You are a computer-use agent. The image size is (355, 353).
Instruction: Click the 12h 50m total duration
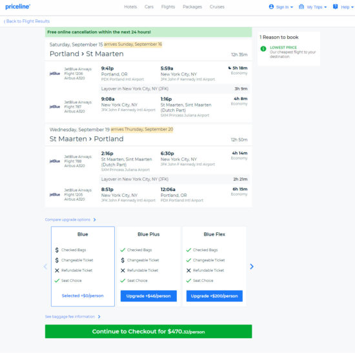[x=239, y=139]
